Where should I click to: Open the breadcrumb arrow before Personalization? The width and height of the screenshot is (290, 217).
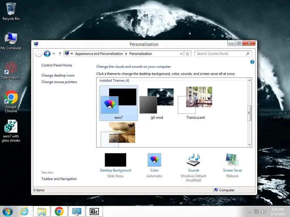126,54
